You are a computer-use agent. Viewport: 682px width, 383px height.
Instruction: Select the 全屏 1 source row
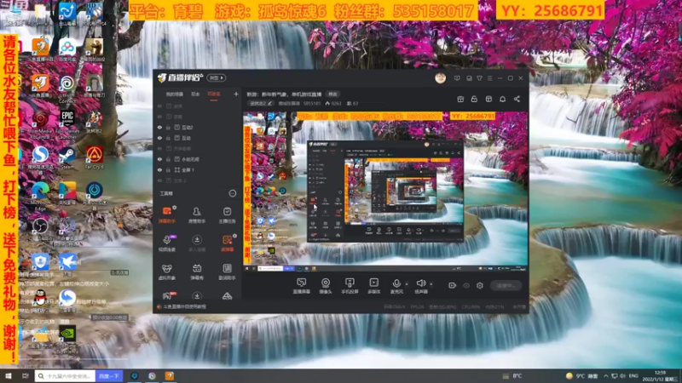tap(197, 170)
